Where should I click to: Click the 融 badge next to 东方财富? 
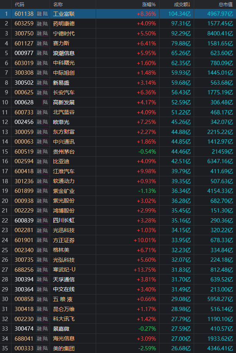pos(39,132)
